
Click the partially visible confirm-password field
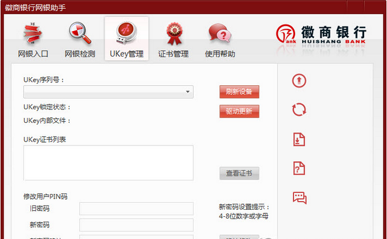tap(136, 237)
